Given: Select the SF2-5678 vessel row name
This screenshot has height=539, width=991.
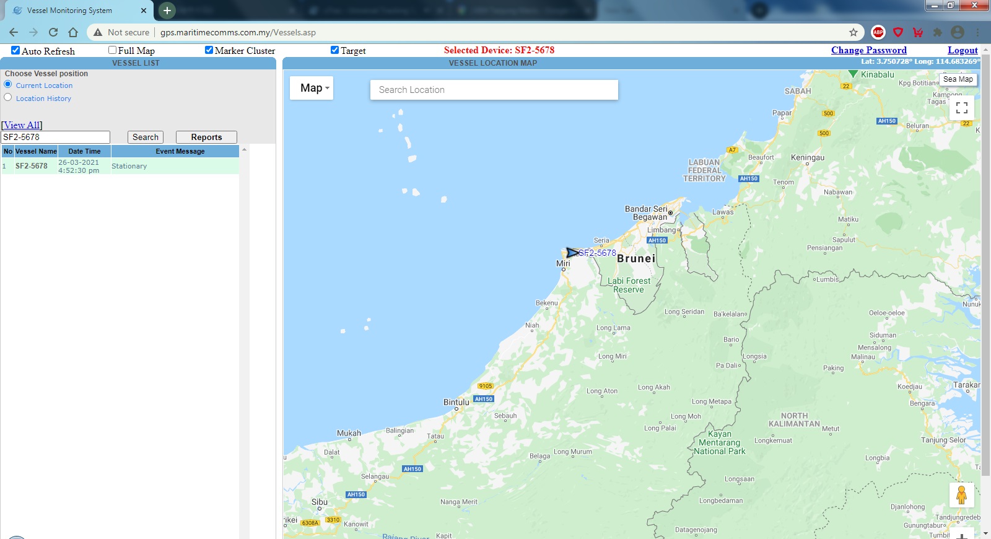Looking at the screenshot, I should [x=32, y=166].
